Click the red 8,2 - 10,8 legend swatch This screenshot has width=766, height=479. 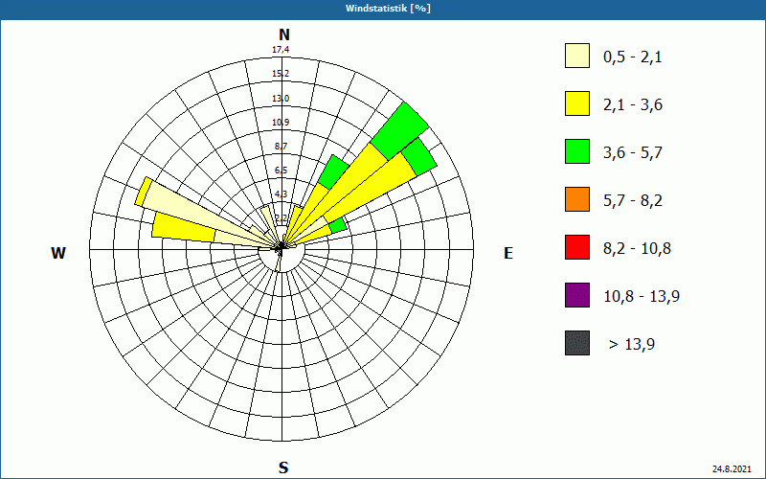[x=577, y=247]
